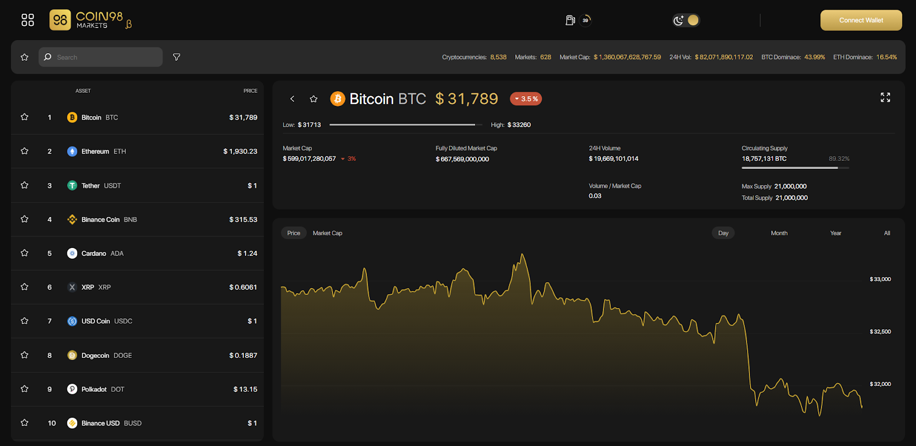Select Year chart timeframe
Screen dimensions: 916x446
click(x=836, y=233)
